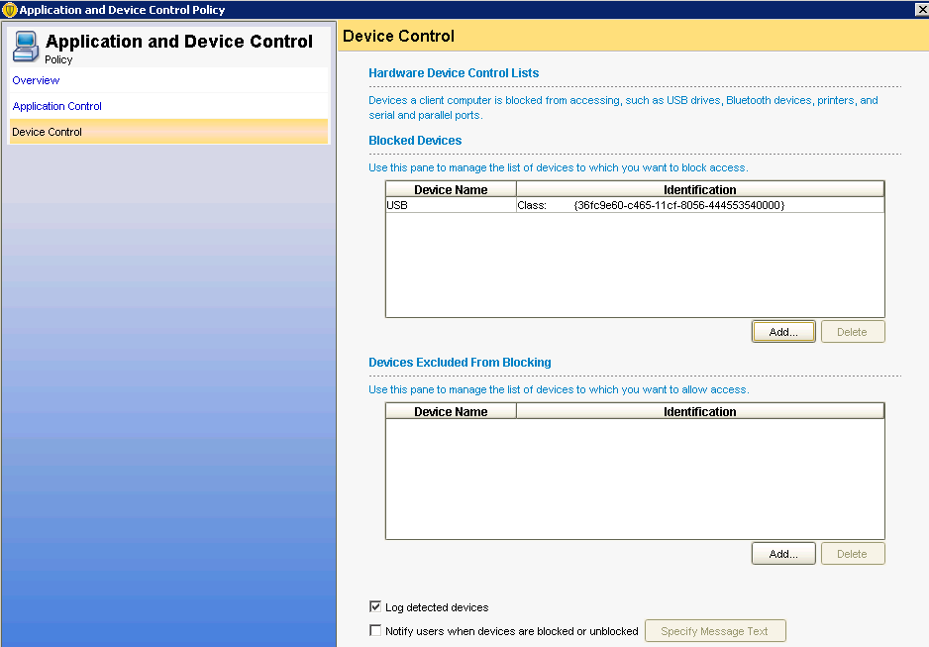
Task: Click the USB class GUID identification cell
Action: (x=678, y=205)
